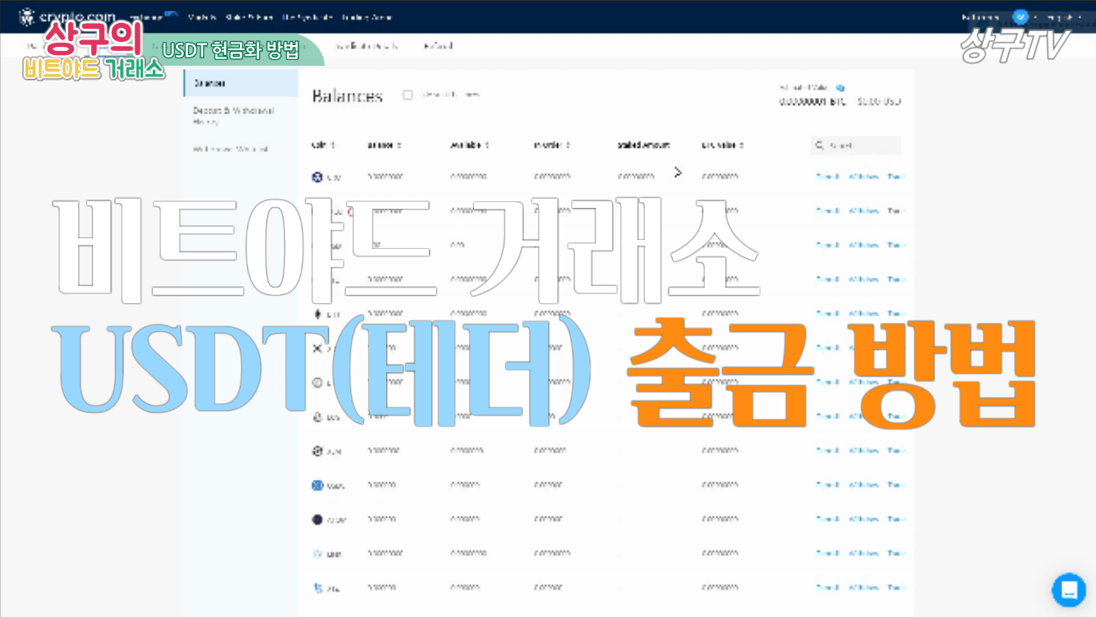Viewport: 1096px width, 617px height.
Task: Click Trade link in the CRO row
Action: tap(896, 177)
